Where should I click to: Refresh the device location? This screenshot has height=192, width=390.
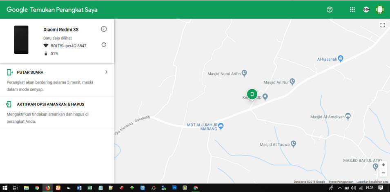104,45
